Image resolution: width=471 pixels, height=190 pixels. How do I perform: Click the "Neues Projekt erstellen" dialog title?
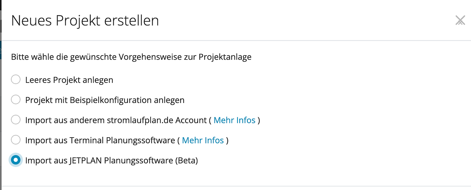click(85, 21)
